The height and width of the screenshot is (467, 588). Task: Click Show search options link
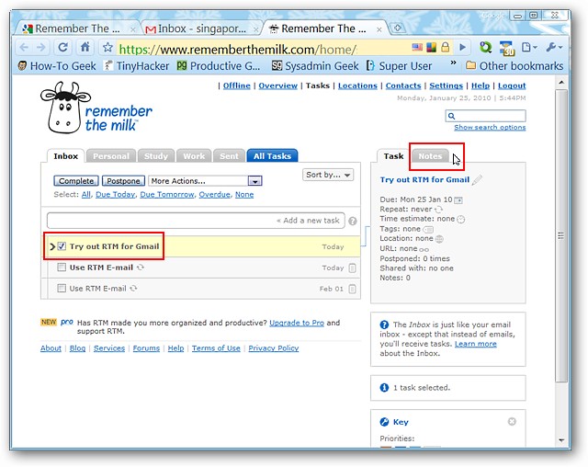pyautogui.click(x=490, y=127)
